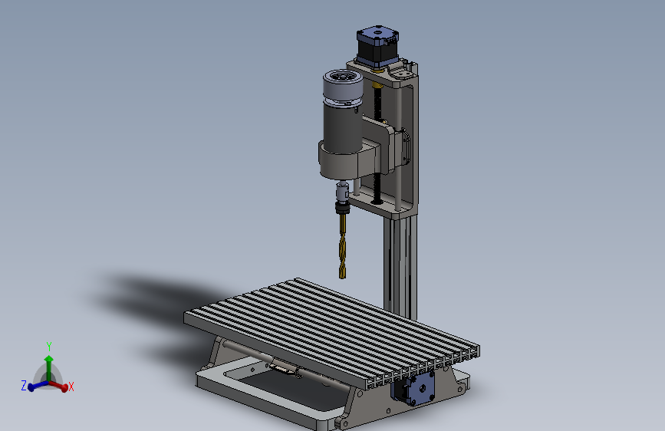This screenshot has height=431, width=665.
Task: Select the golden twist drill bit
Action: coord(342,246)
